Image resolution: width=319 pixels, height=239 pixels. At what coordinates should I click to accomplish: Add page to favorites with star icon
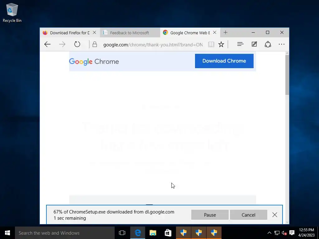point(221,44)
